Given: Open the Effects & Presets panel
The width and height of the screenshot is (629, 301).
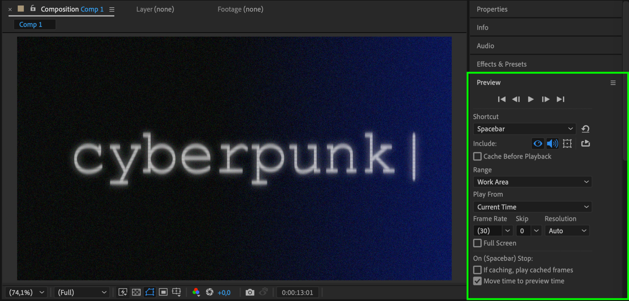Looking at the screenshot, I should 502,64.
